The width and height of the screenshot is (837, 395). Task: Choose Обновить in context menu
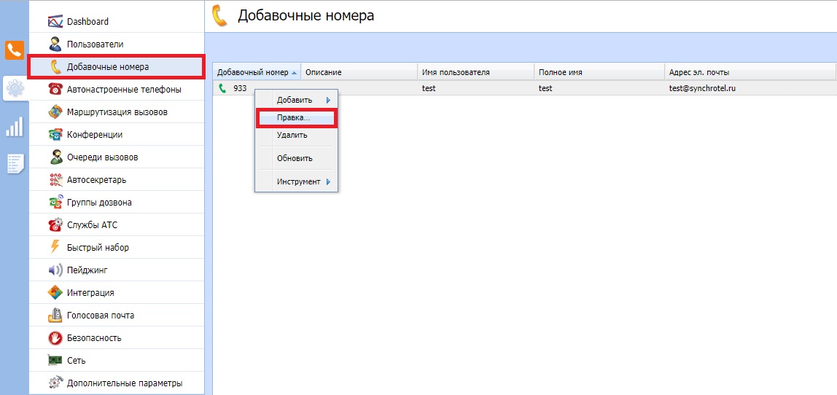296,159
